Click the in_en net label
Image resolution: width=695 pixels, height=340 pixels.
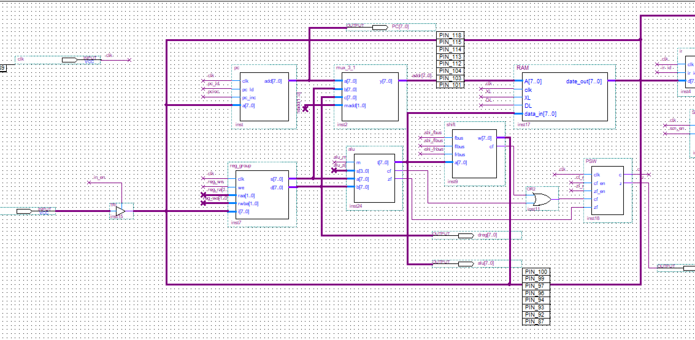pyautogui.click(x=99, y=177)
